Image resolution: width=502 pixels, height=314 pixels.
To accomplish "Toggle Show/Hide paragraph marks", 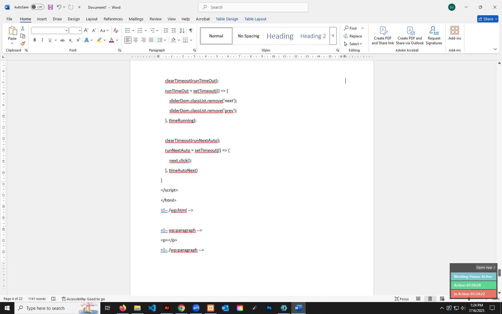I will pos(191,31).
